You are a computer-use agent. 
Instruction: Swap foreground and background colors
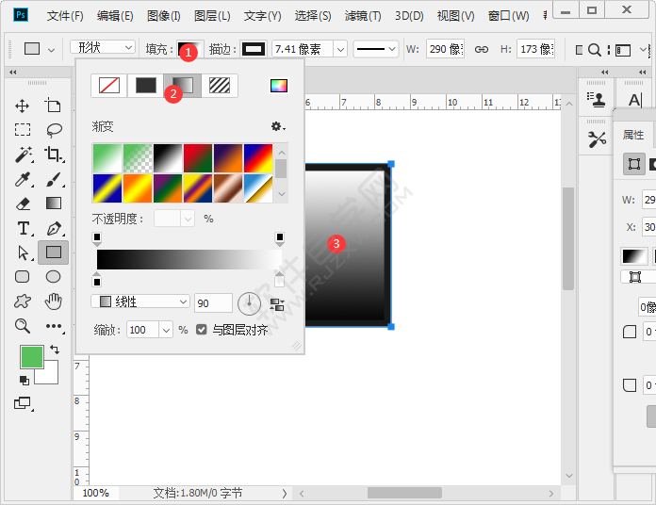55,349
